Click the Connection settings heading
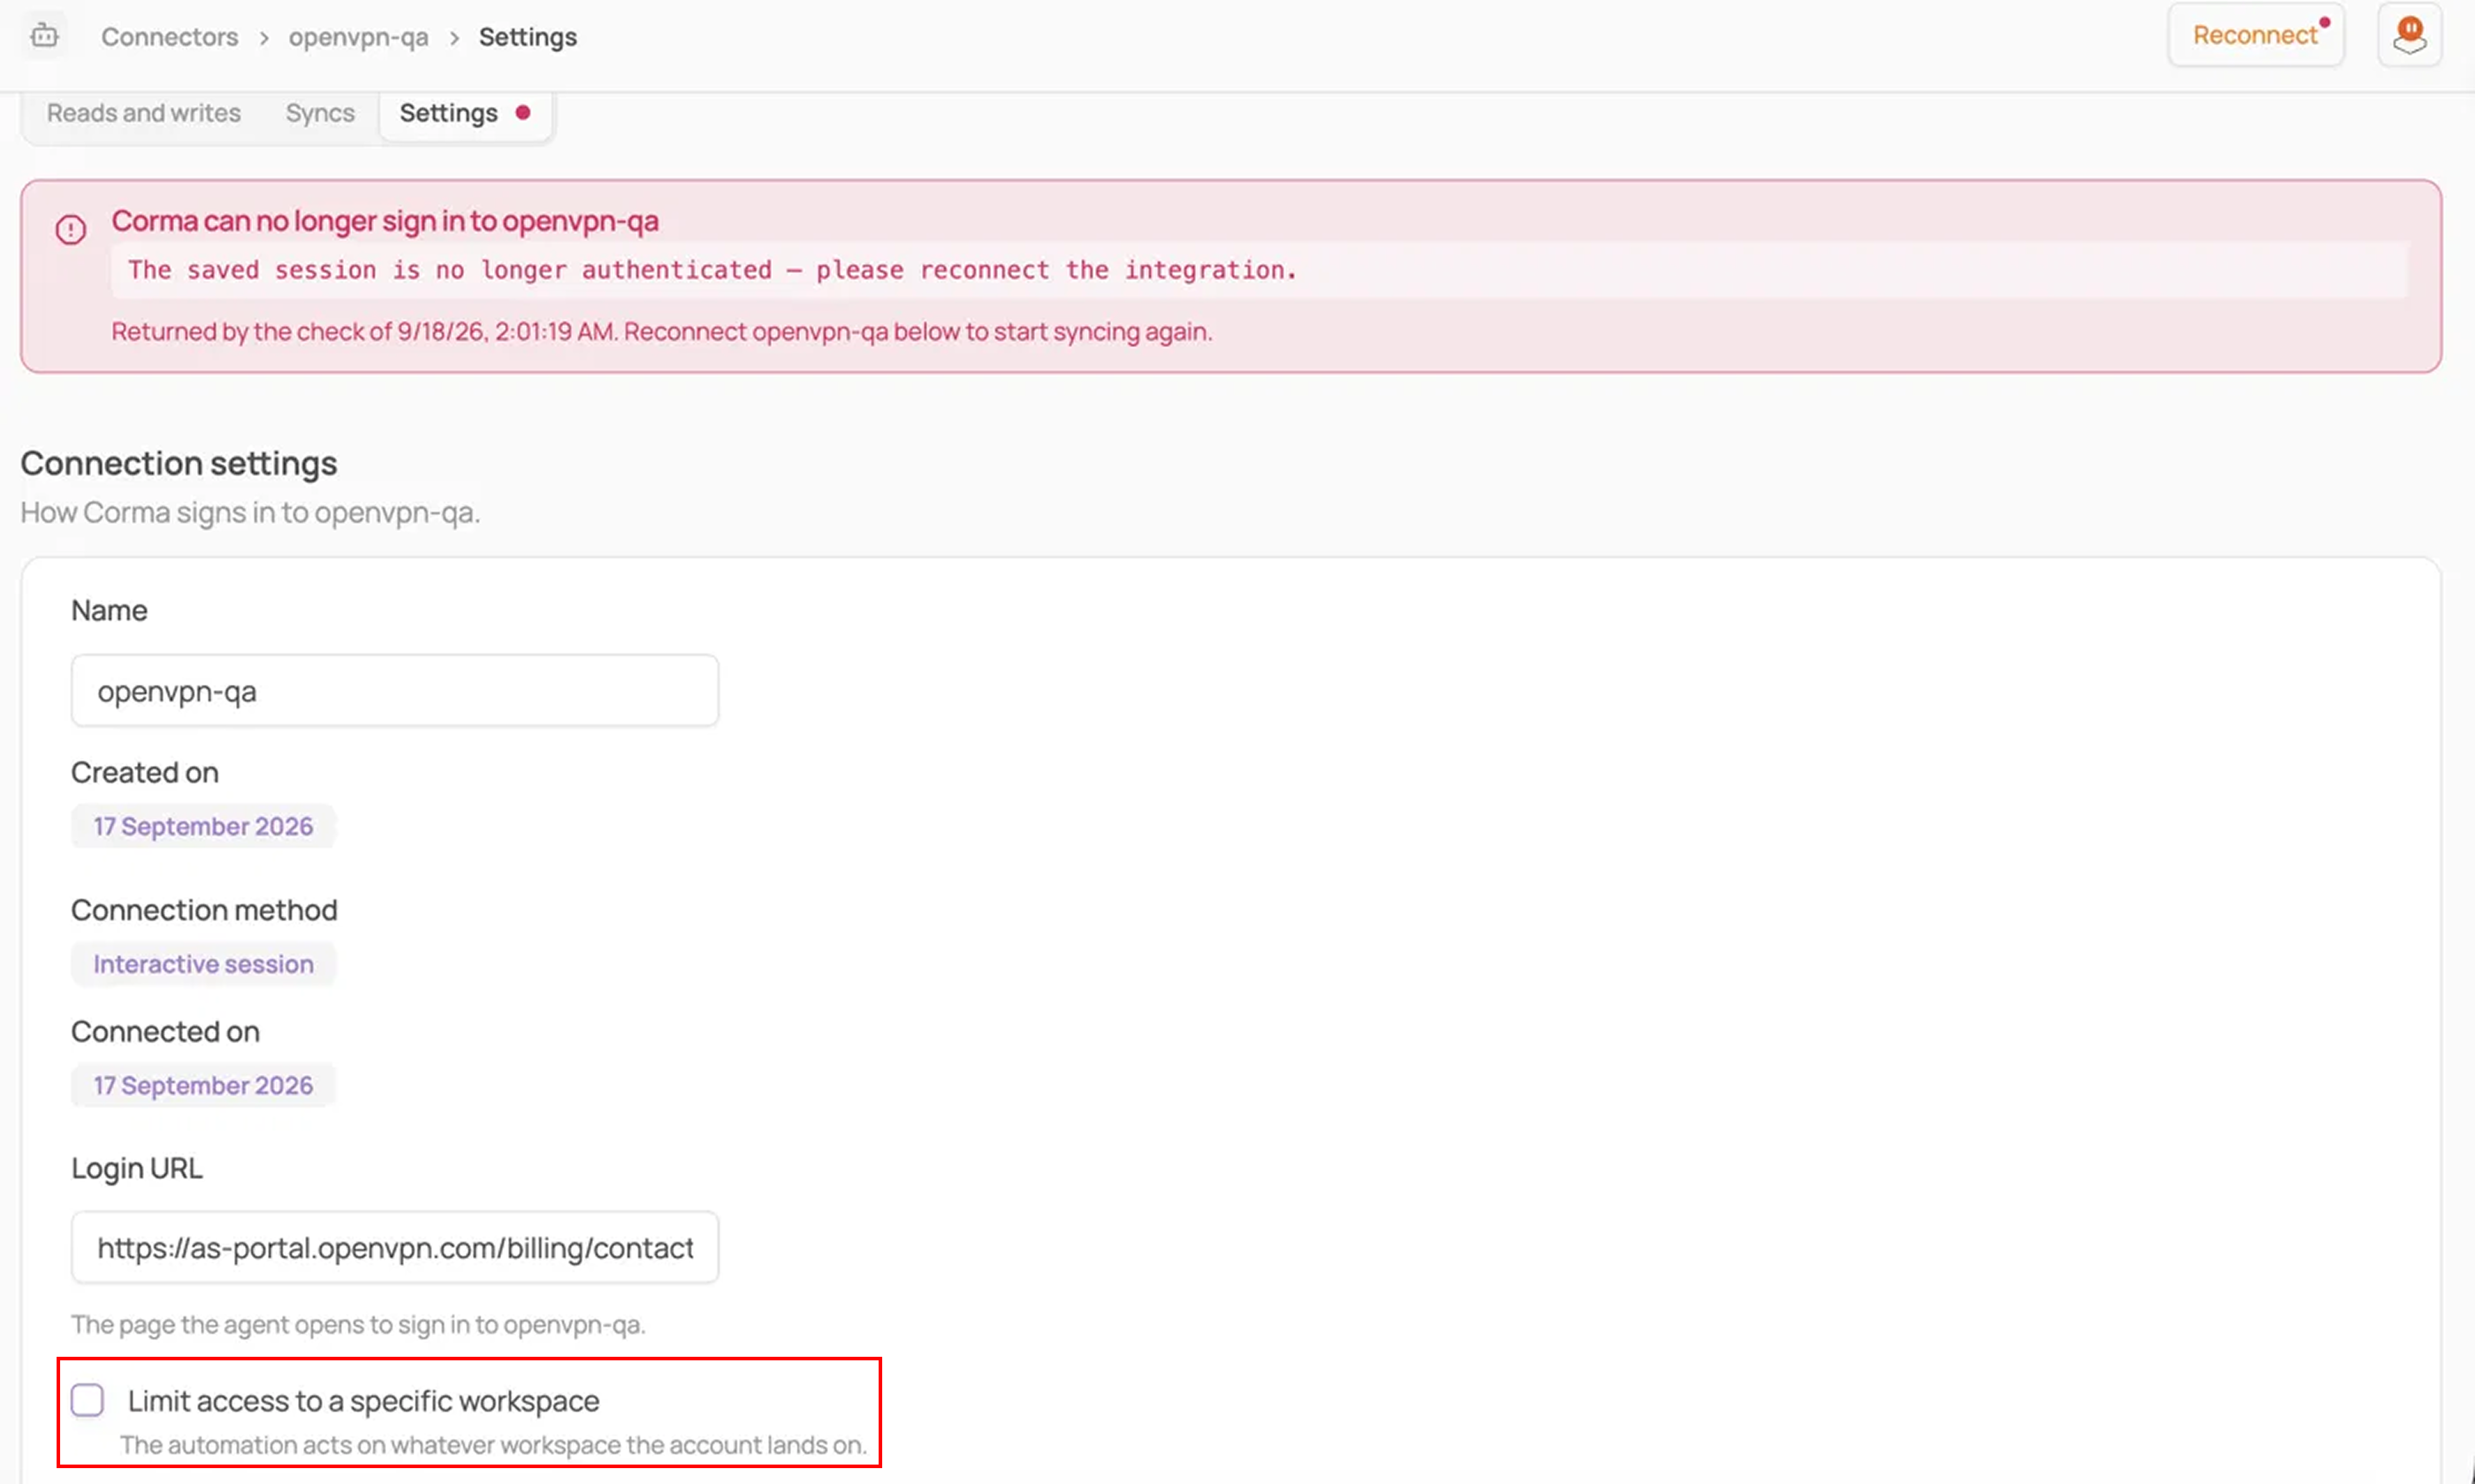2475x1484 pixels. click(179, 463)
